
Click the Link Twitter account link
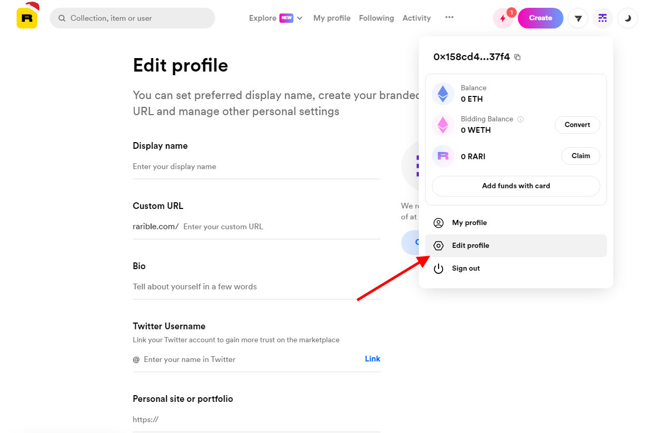[x=372, y=359]
